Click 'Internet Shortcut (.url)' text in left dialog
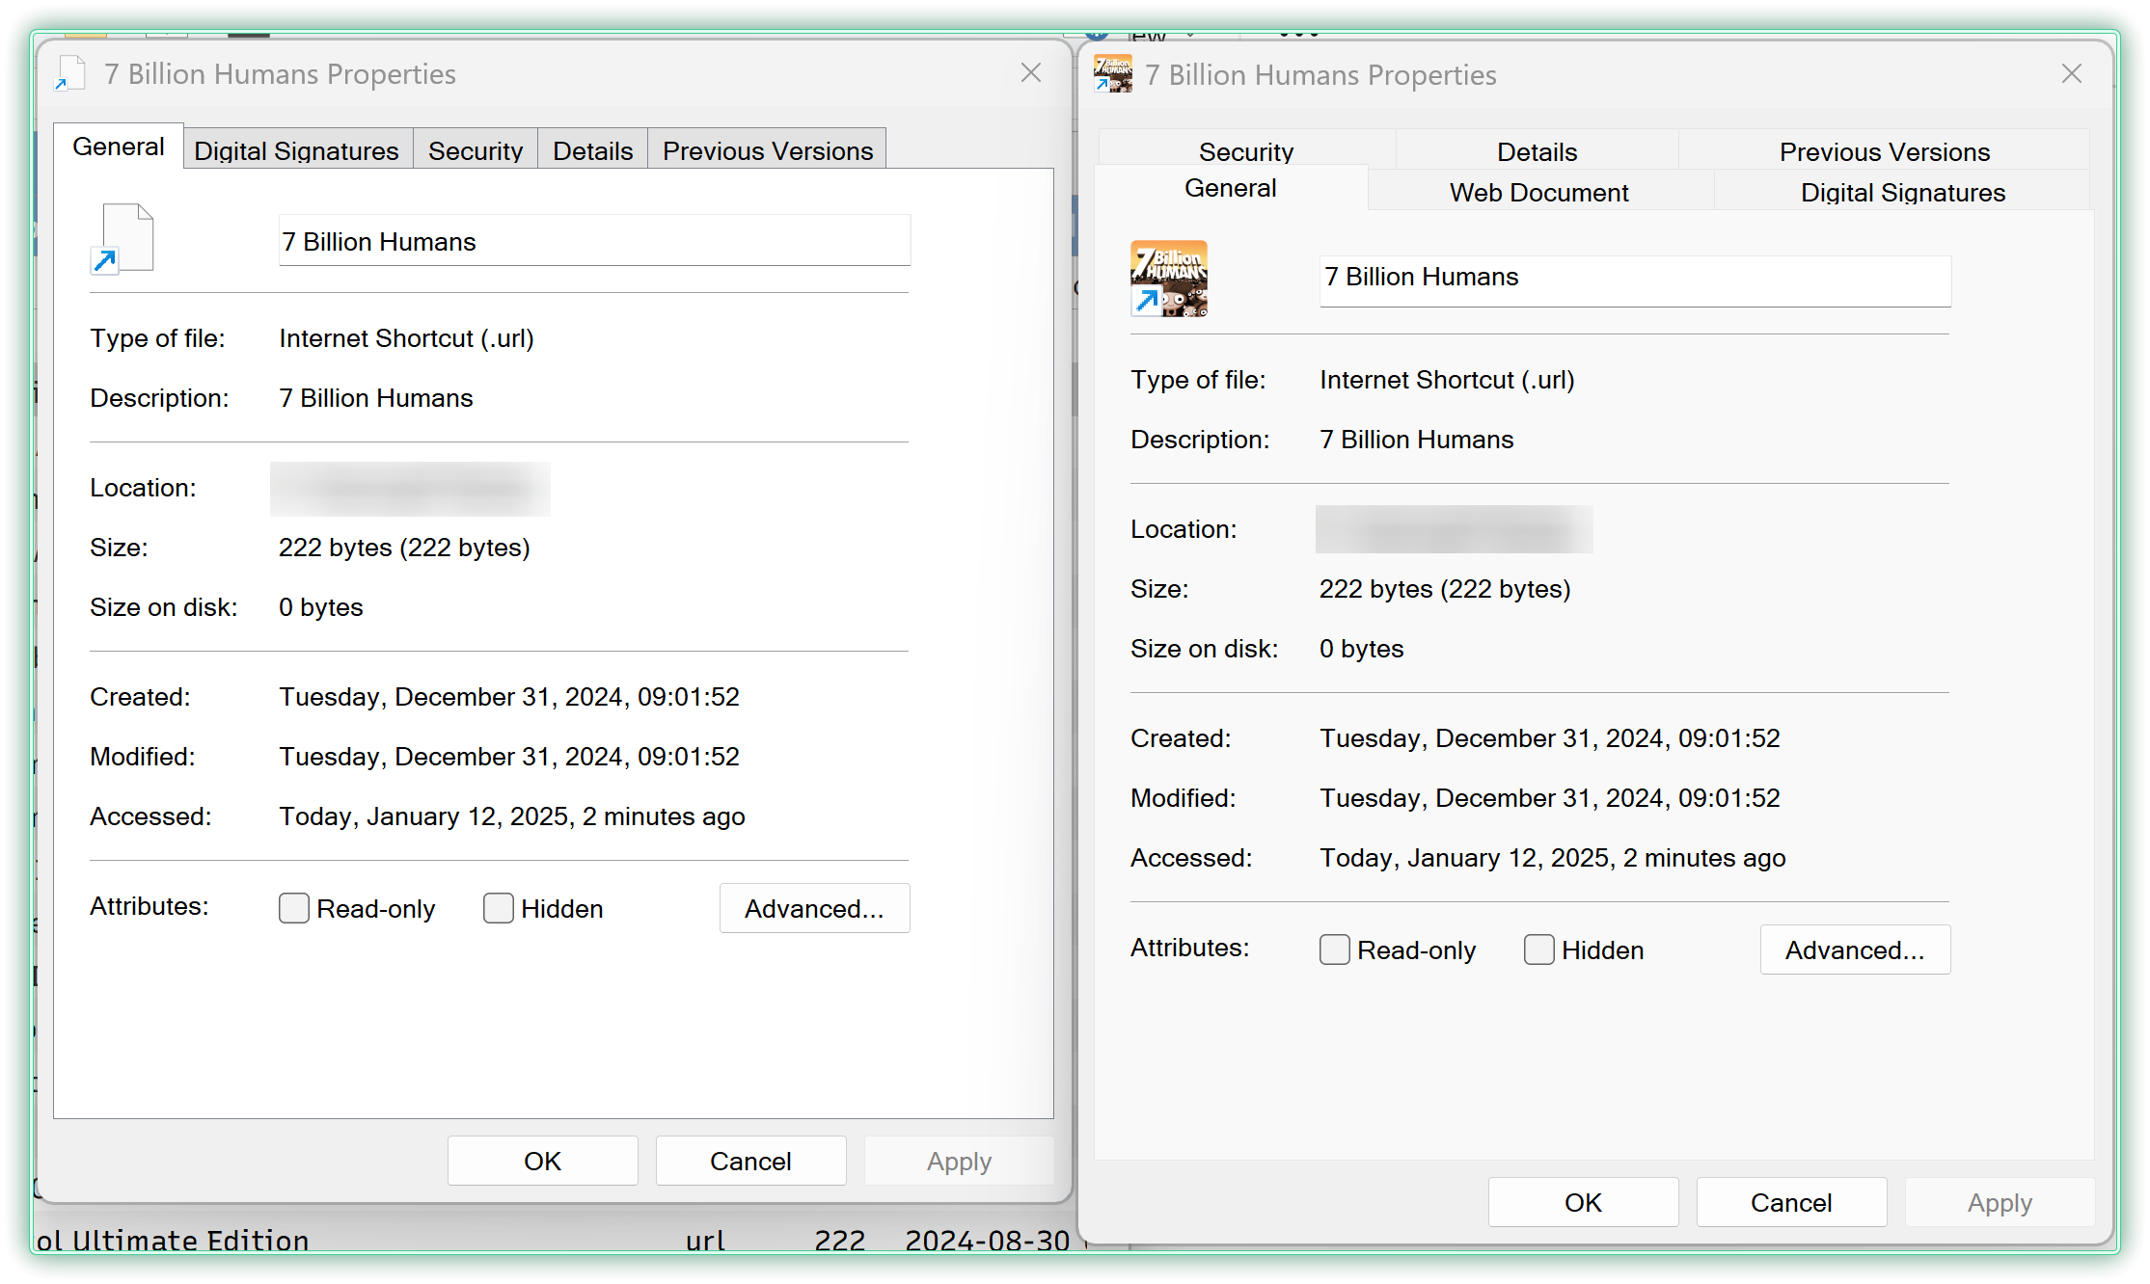The image size is (2150, 1284). coord(406,338)
